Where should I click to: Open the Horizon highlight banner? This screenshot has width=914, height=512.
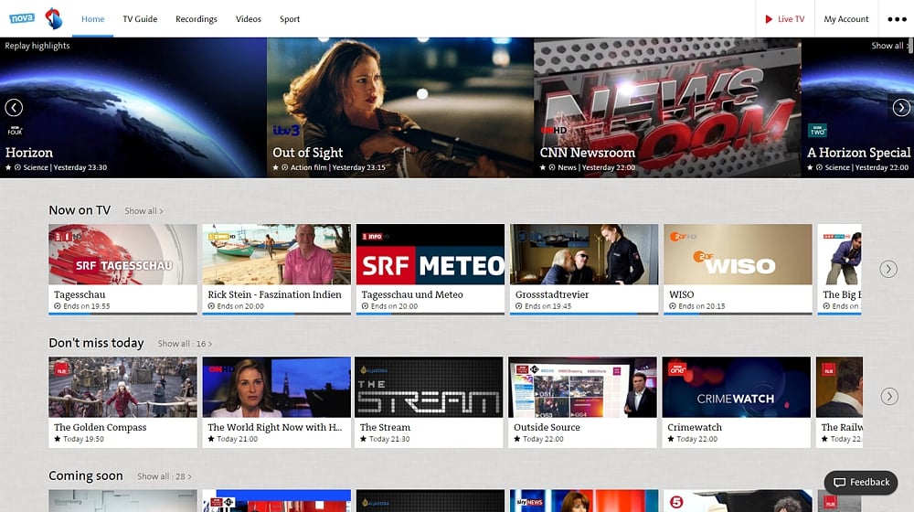[133, 108]
